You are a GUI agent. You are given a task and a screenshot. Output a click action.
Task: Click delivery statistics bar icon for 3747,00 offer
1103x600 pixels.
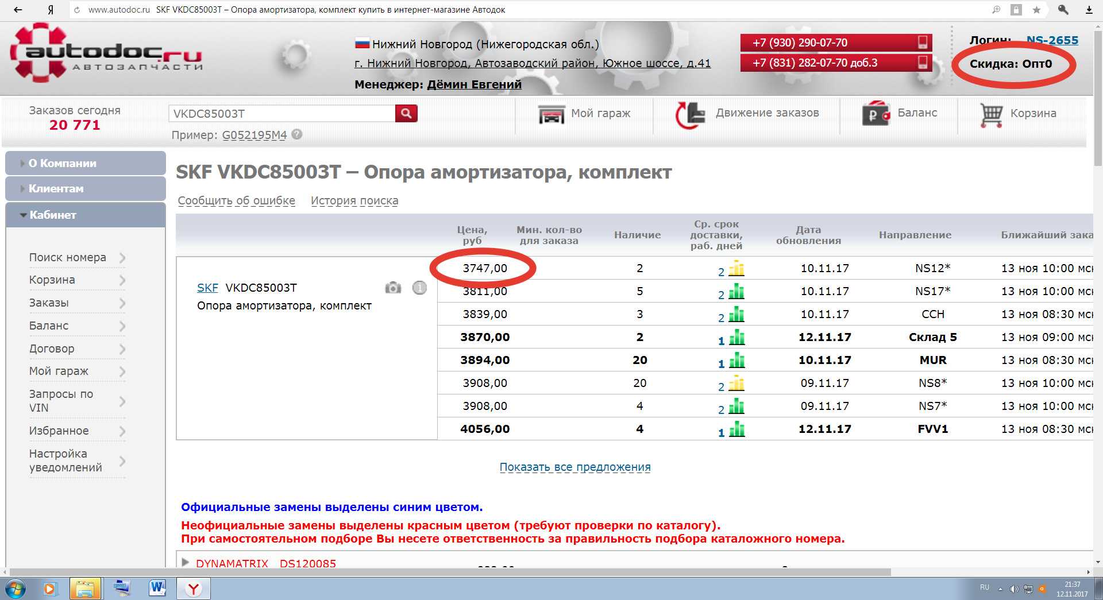[x=736, y=268]
